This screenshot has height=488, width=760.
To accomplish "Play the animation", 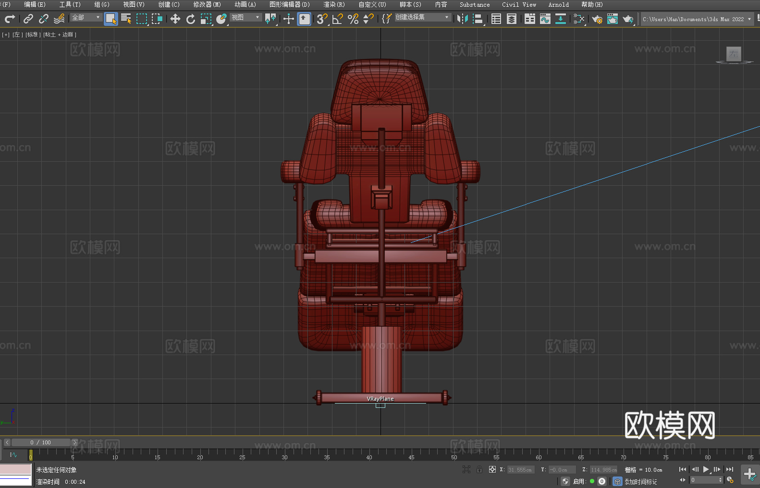I will point(706,469).
